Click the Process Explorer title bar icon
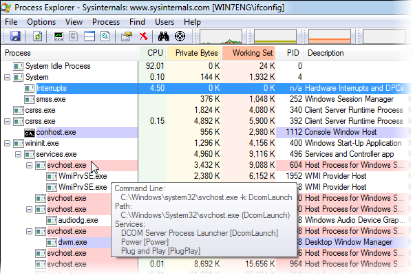The width and height of the screenshot is (413, 275). [6, 7]
